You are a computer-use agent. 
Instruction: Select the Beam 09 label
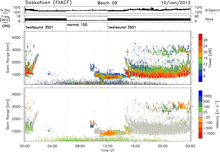(x=107, y=3)
